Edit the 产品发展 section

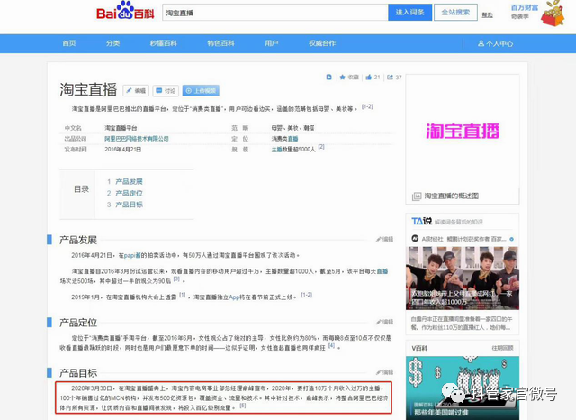pyautogui.click(x=384, y=240)
